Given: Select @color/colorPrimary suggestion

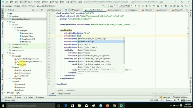Looking at the screenshot, I should pos(100,47).
